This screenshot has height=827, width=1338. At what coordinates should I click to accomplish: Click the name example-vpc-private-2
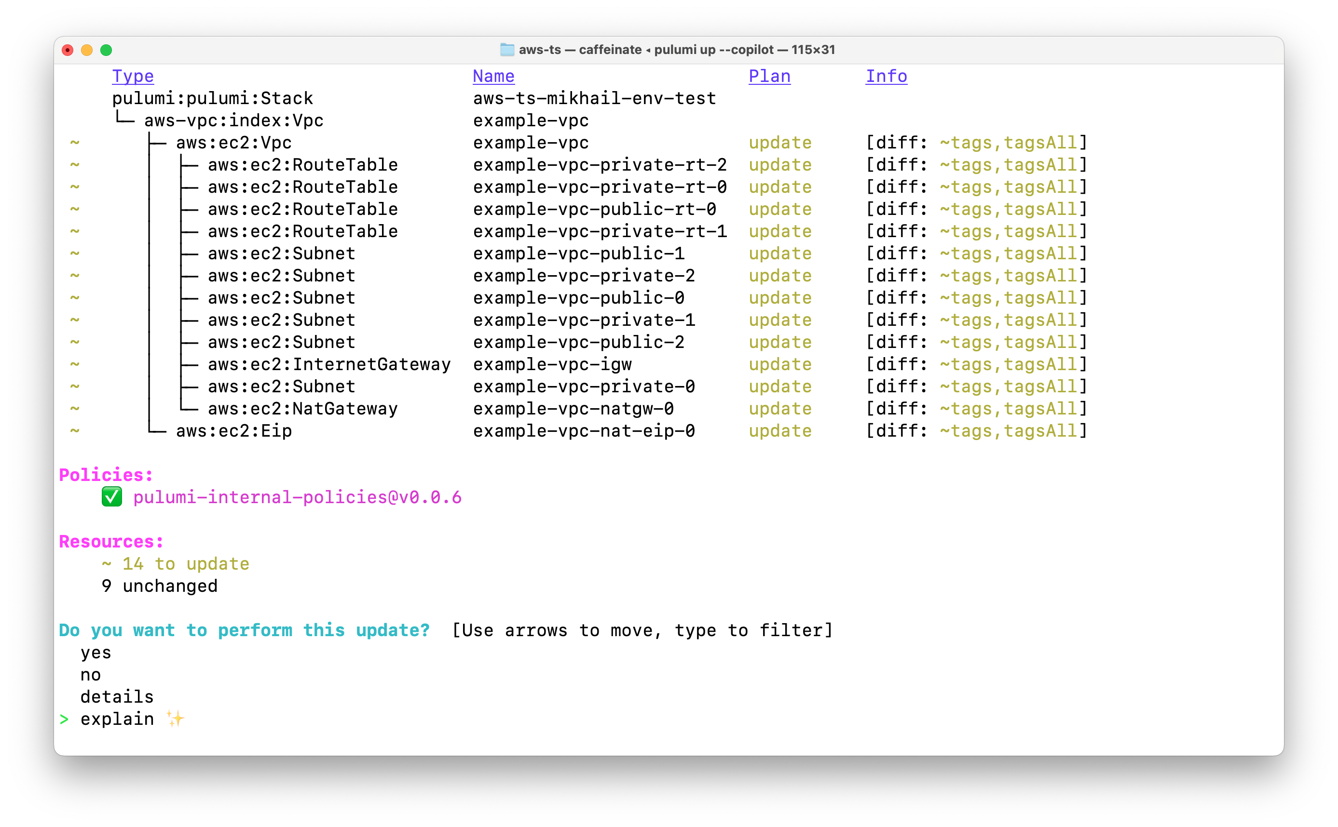tap(584, 276)
